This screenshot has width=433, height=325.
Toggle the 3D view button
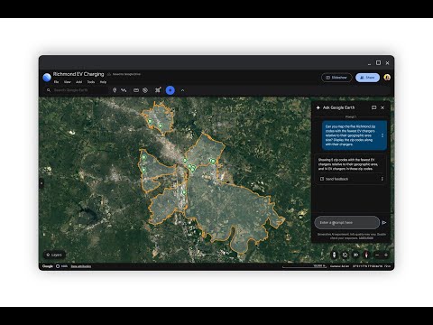coord(355,255)
